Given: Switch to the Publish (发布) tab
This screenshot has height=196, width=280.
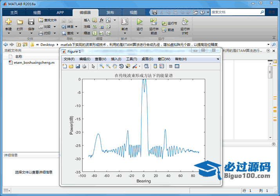Looking at the screenshot, I should (110, 13).
